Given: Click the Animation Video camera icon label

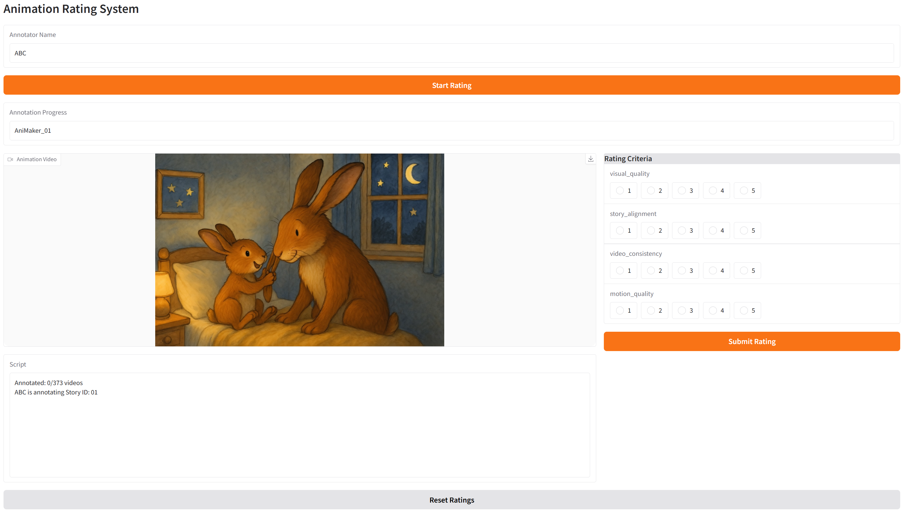Looking at the screenshot, I should (x=33, y=159).
